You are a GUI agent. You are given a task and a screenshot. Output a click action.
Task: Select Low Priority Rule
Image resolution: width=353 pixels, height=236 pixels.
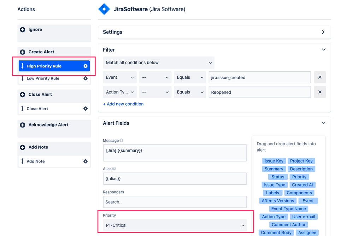(x=54, y=78)
